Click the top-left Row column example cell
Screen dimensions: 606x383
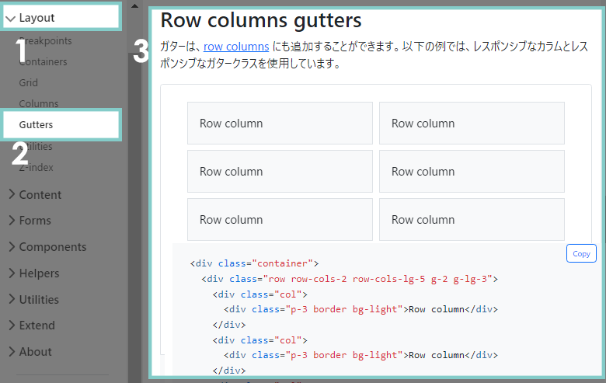280,124
